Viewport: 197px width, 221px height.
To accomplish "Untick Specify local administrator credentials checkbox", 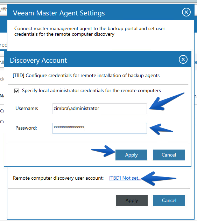I will click(x=16, y=91).
